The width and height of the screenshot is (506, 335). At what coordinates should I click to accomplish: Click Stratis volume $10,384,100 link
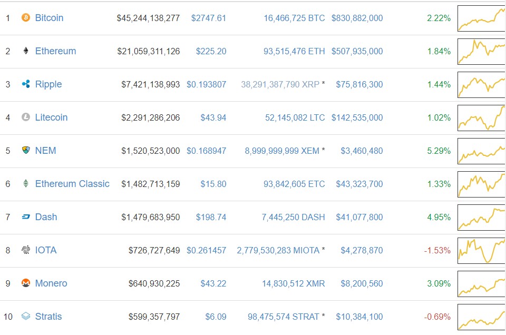[359, 317]
